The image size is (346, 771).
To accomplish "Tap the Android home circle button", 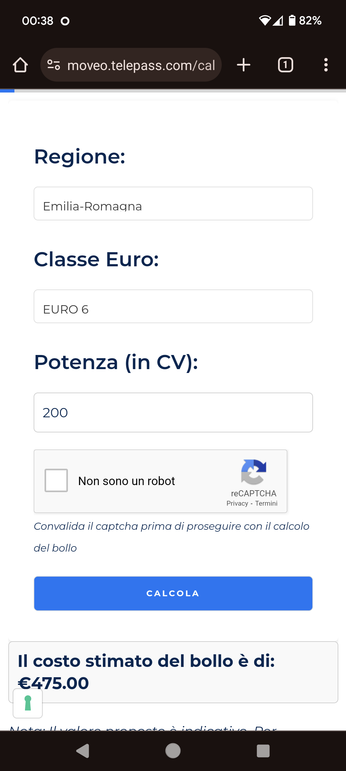I will pos(173,751).
